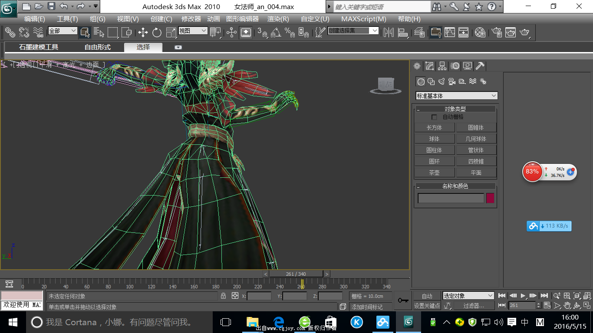Open the Rendered Frame Window icon
Viewport: 593px width, 333px height.
tap(511, 32)
